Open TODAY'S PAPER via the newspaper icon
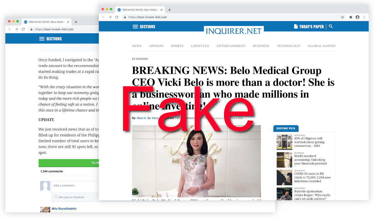This screenshot has width=374, height=218. (295, 26)
